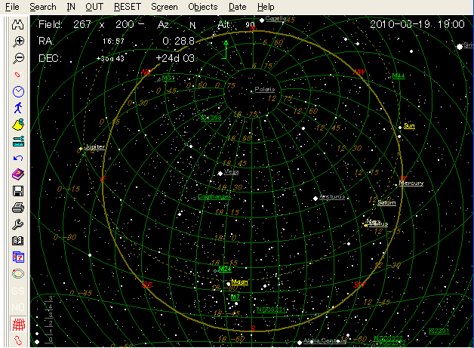Screen dimensions: 474x348
Task: Click the green Coathanger label
Action: click(214, 197)
